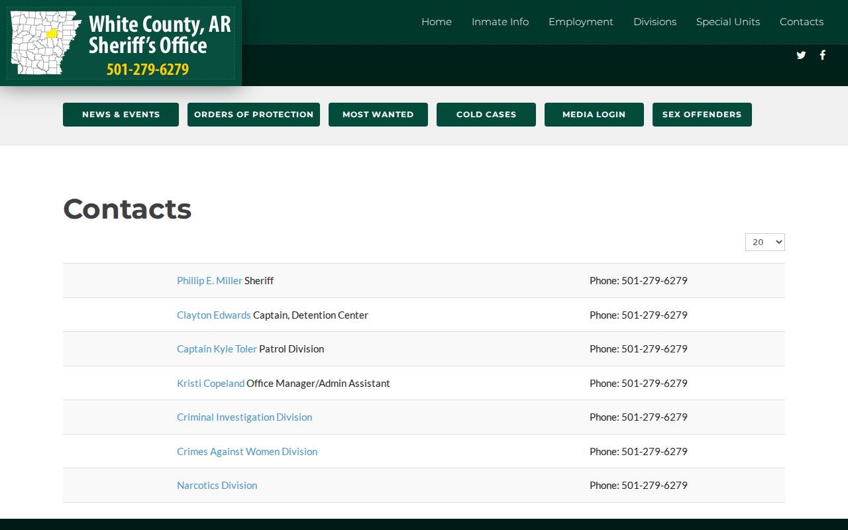Go to Media Login
The width and height of the screenshot is (848, 530).
point(594,115)
